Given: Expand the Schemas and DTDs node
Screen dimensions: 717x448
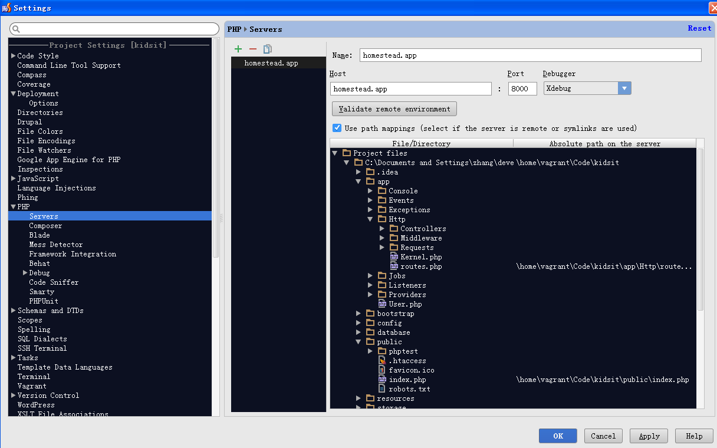Looking at the screenshot, I should (x=13, y=311).
